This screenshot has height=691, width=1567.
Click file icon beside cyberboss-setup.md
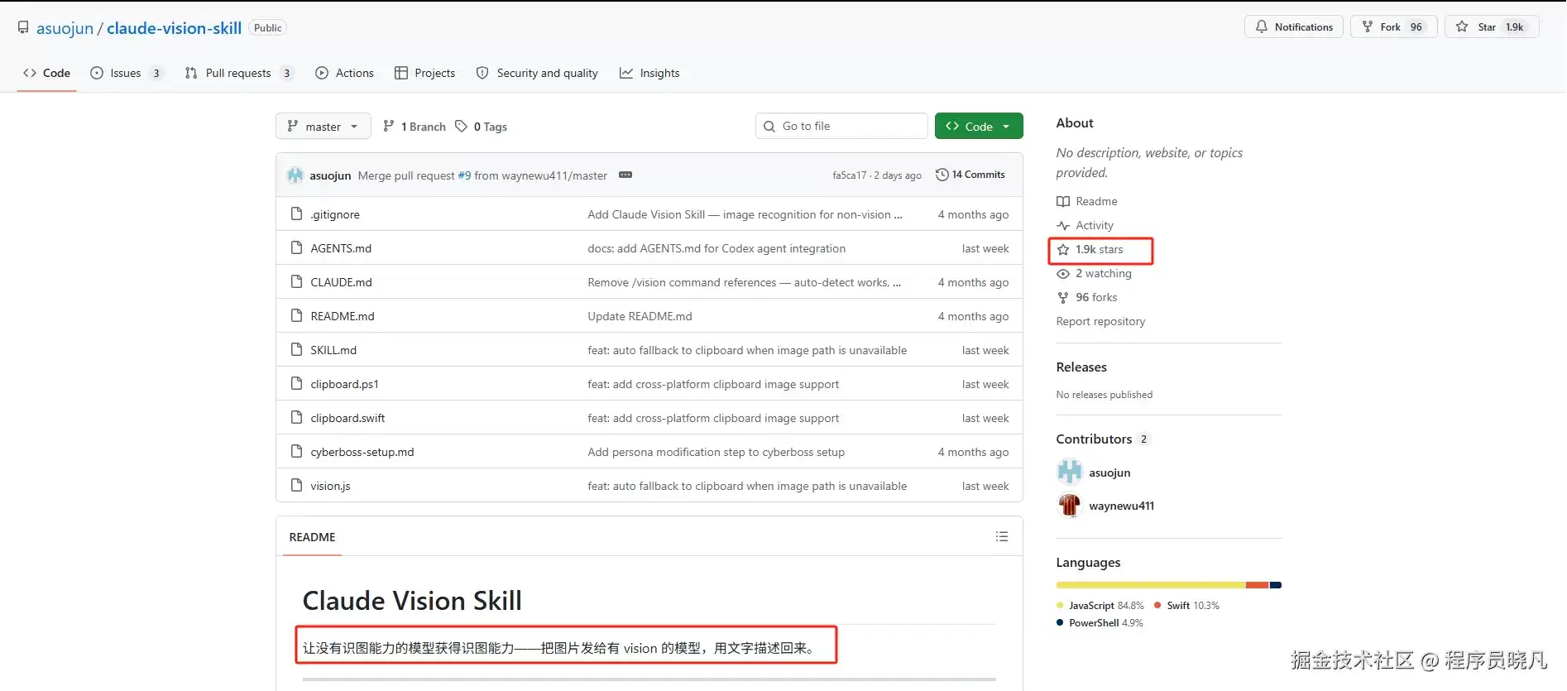(x=296, y=452)
